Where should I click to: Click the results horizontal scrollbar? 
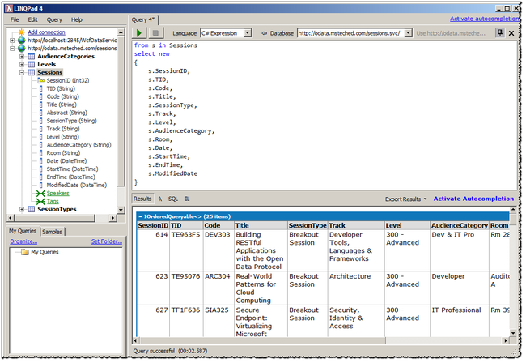pos(321,340)
